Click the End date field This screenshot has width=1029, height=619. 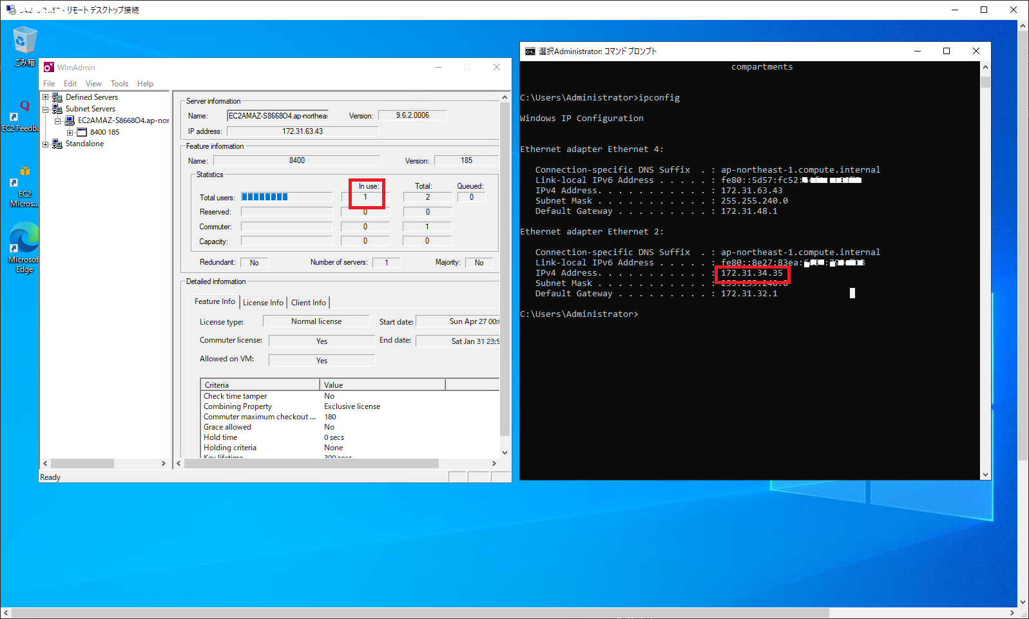pyautogui.click(x=457, y=341)
